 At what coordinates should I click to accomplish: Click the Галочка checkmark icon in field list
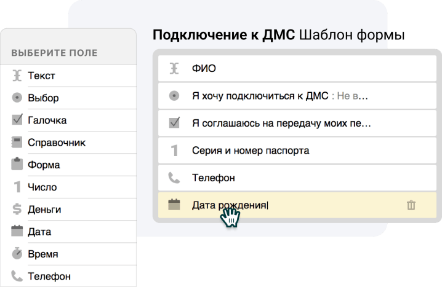coord(17,120)
